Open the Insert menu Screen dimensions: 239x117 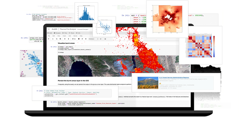(64, 36)
